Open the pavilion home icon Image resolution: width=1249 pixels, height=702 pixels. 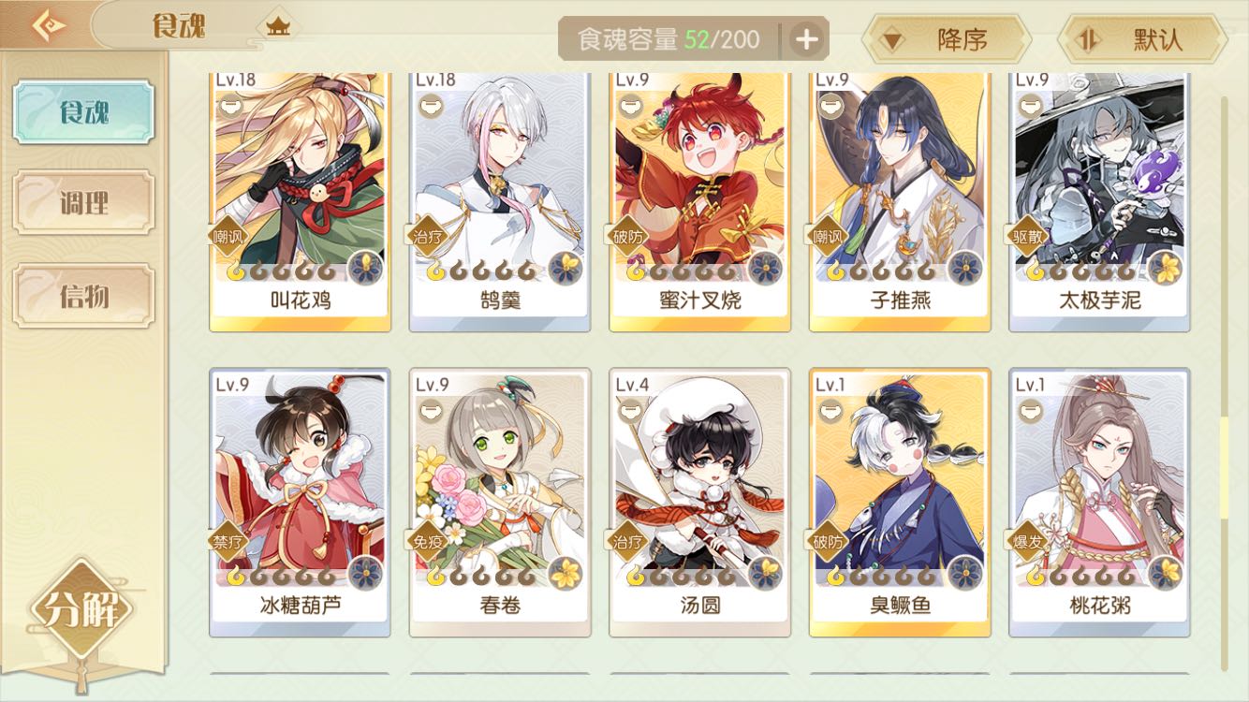tap(277, 25)
